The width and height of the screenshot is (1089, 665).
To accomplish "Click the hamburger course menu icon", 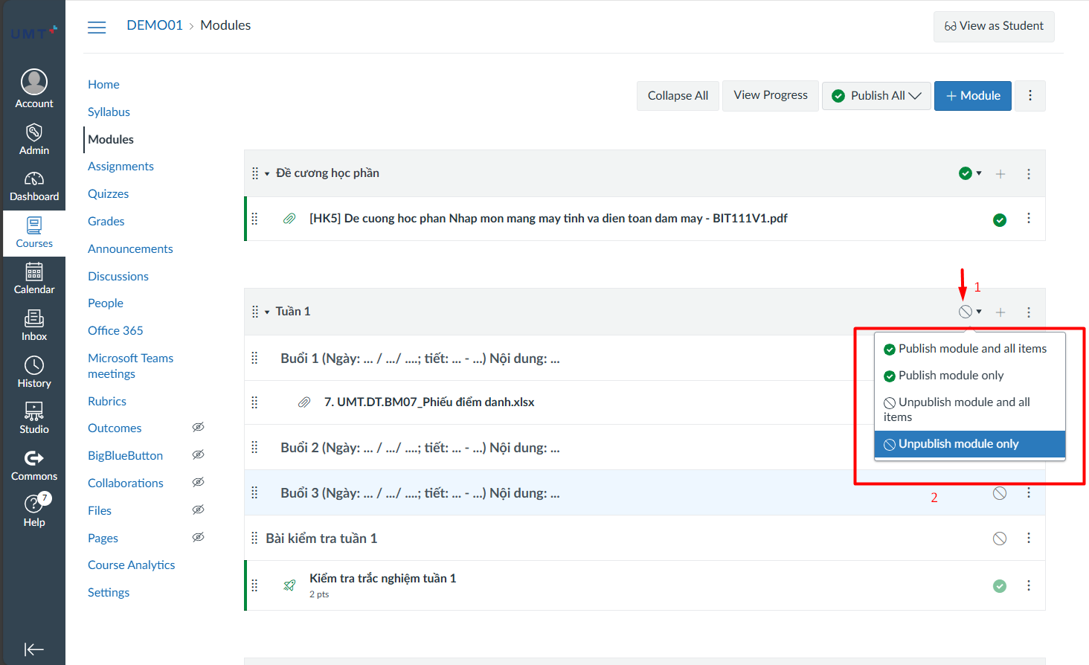I will (97, 28).
